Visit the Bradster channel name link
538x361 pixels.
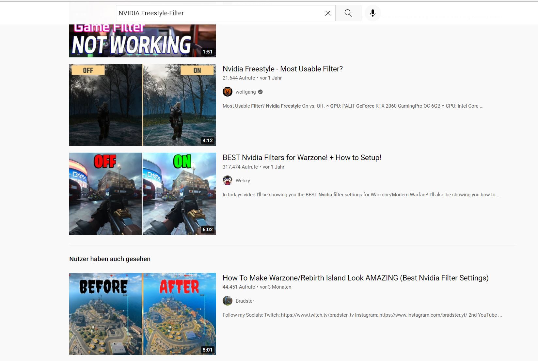(x=245, y=301)
